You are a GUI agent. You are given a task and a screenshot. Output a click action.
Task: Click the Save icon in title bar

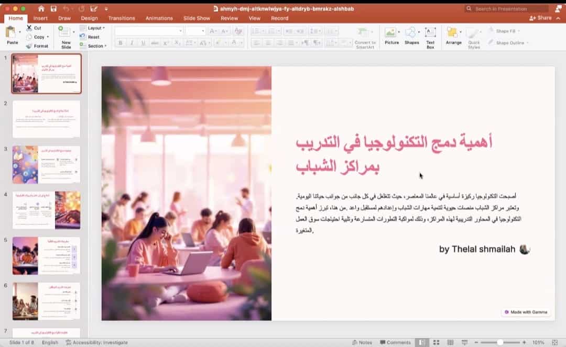click(53, 9)
